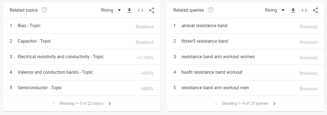Go to previous page of queries
Screen dimensions: 327x115
pyautogui.click(x=216, y=104)
